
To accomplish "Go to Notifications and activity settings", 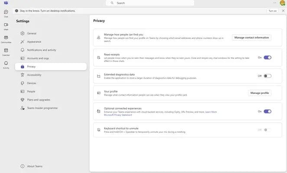I will pos(41,50).
